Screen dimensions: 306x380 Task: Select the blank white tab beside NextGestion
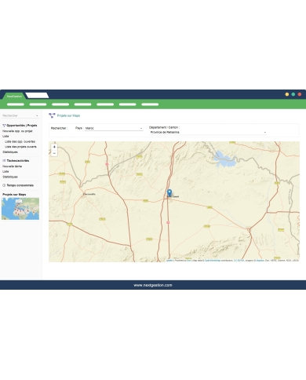(x=37, y=96)
